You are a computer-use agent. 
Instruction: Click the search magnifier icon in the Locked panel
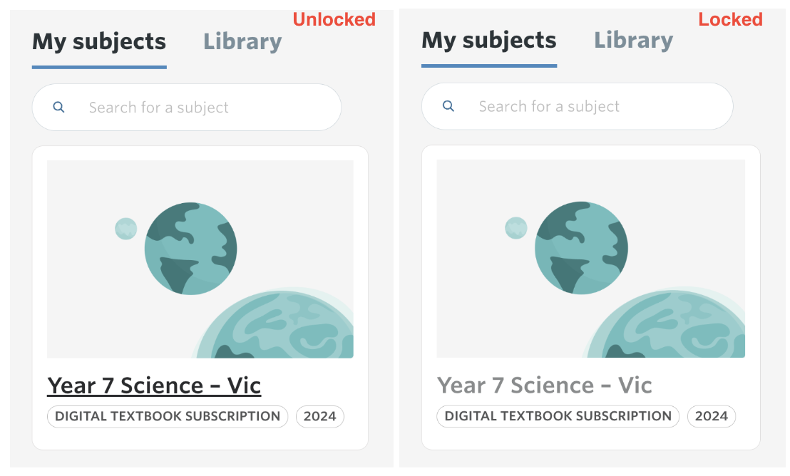(x=448, y=106)
